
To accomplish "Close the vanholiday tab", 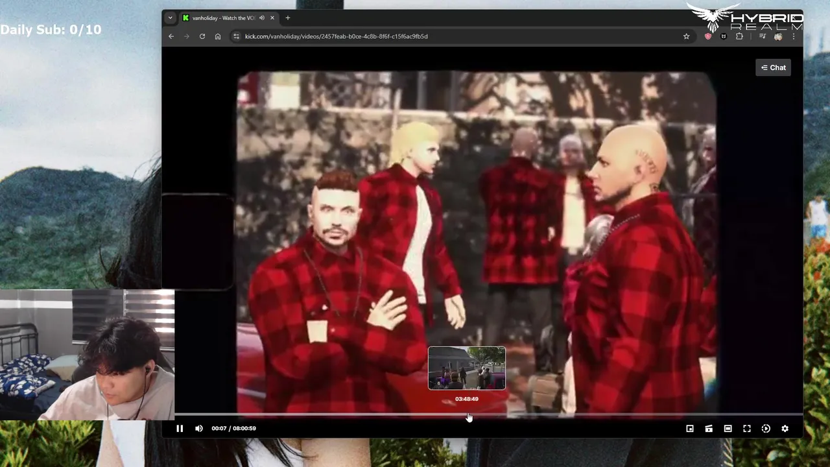I will (x=272, y=18).
